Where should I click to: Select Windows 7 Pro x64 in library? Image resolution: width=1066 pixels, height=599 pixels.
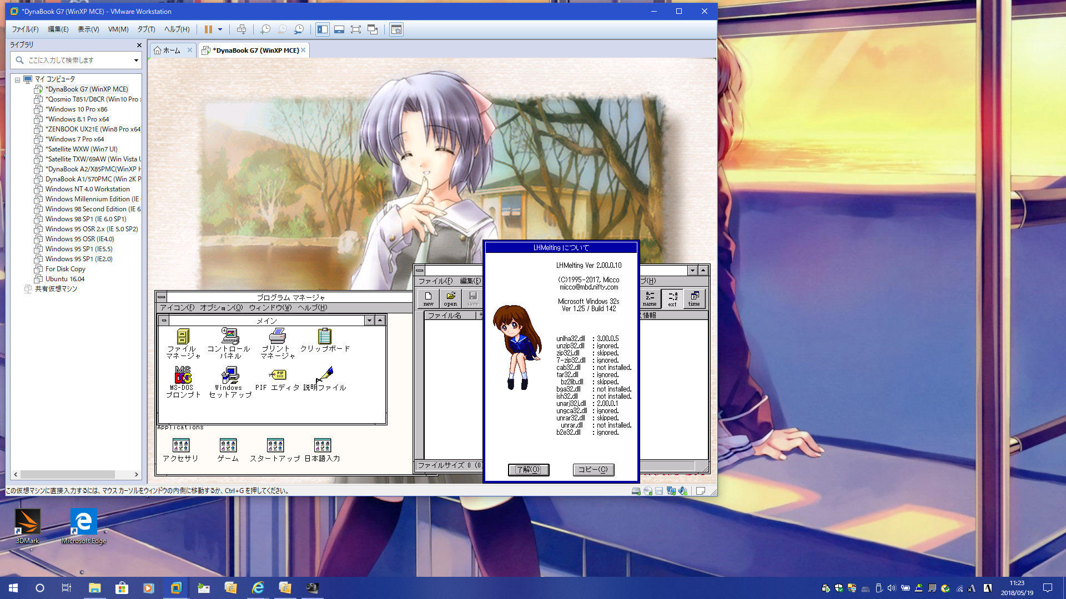point(74,139)
